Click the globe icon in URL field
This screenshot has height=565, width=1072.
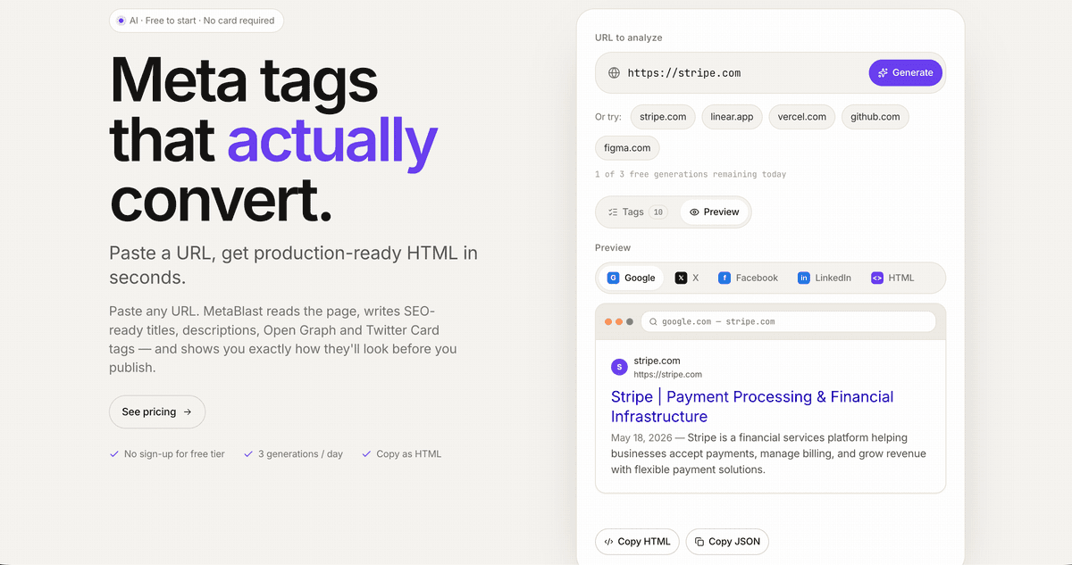pyautogui.click(x=614, y=73)
